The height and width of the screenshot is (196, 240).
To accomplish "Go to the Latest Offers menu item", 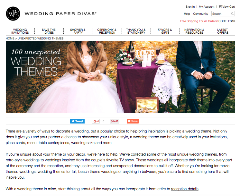I will click(223, 31).
